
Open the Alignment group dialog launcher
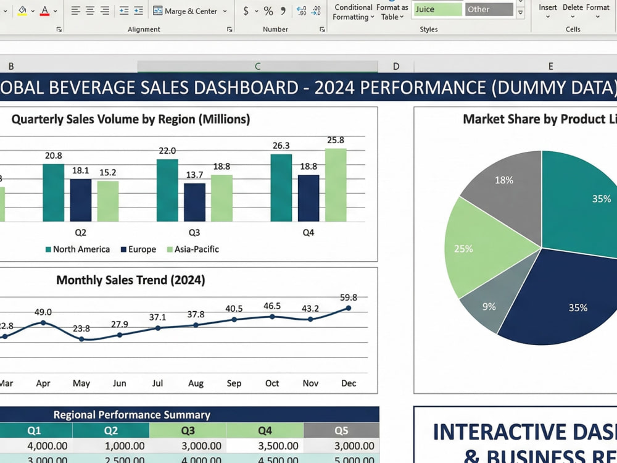coord(230,29)
